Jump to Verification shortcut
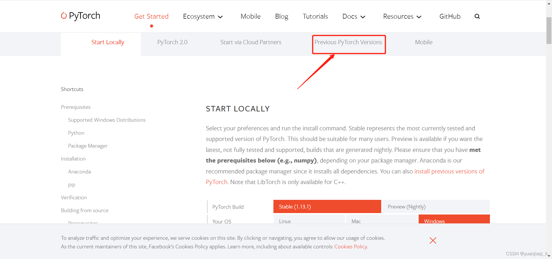The width and height of the screenshot is (552, 259). pyautogui.click(x=74, y=198)
